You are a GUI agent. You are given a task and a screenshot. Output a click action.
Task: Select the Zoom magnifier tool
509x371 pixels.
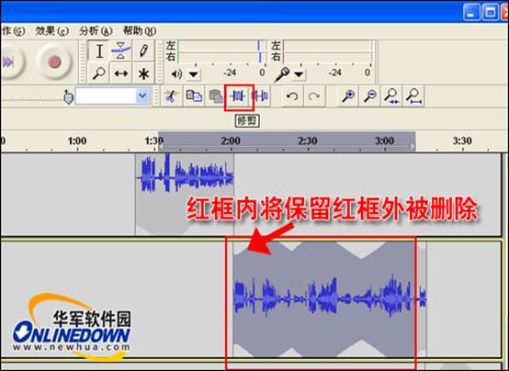(99, 73)
